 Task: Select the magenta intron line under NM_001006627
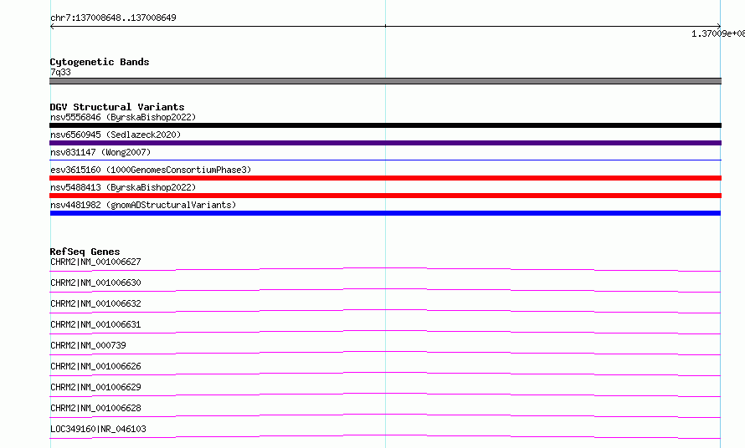coord(385,270)
